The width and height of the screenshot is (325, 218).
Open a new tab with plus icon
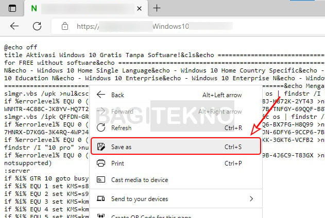[157, 8]
